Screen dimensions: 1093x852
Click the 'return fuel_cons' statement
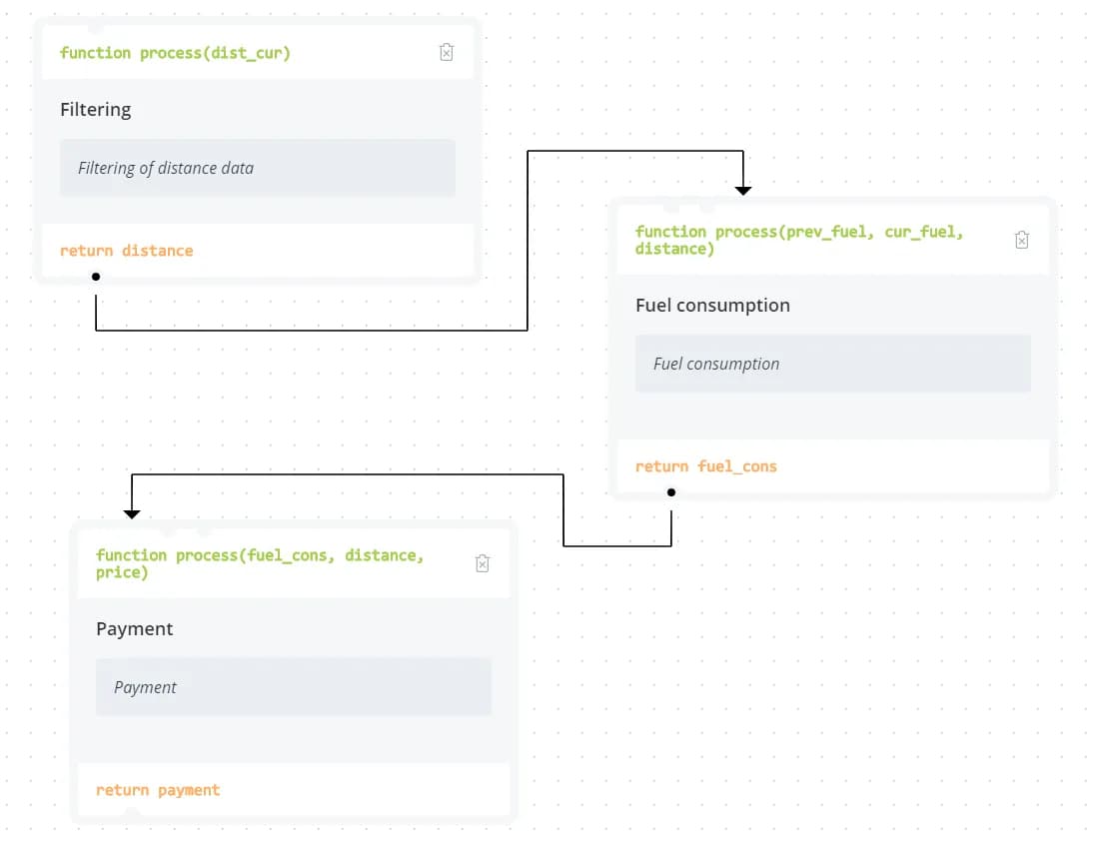(x=706, y=466)
